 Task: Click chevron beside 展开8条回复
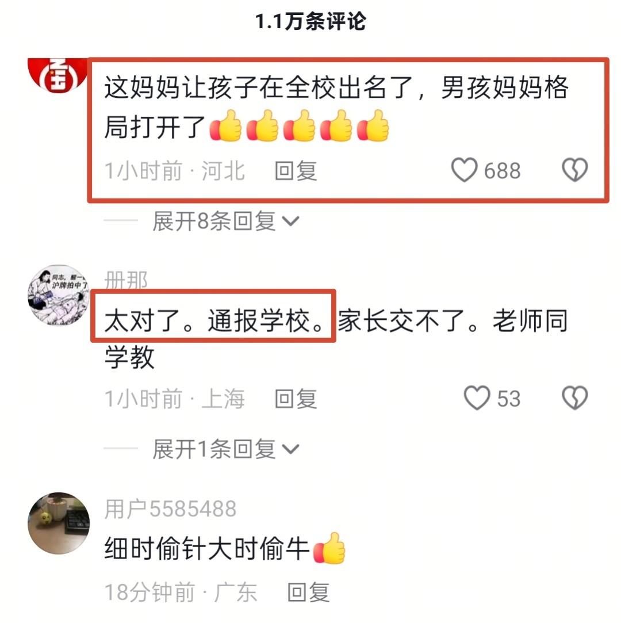290,221
